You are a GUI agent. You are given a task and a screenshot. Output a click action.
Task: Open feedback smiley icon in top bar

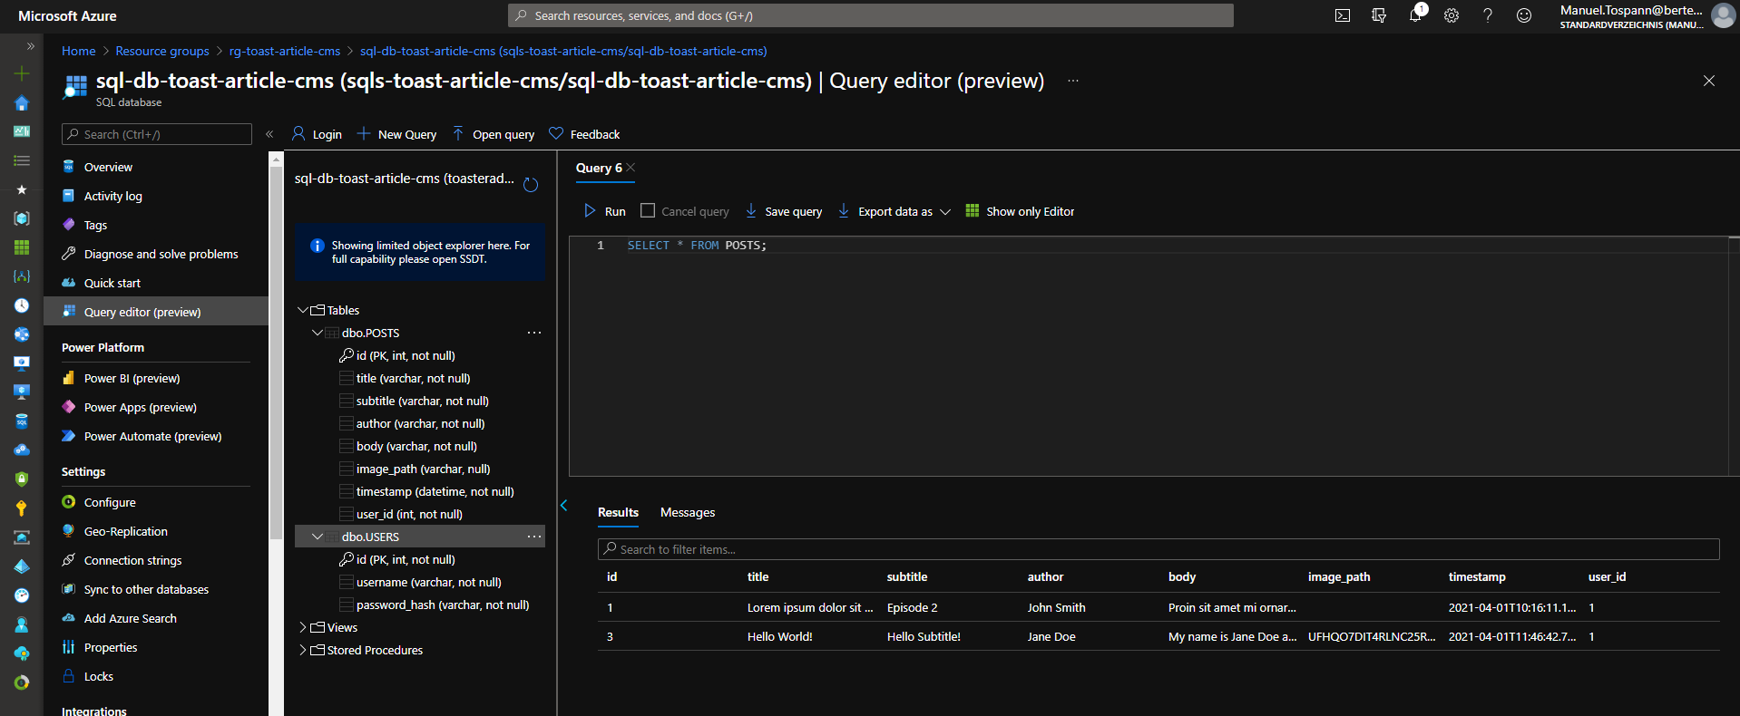[x=1524, y=15]
